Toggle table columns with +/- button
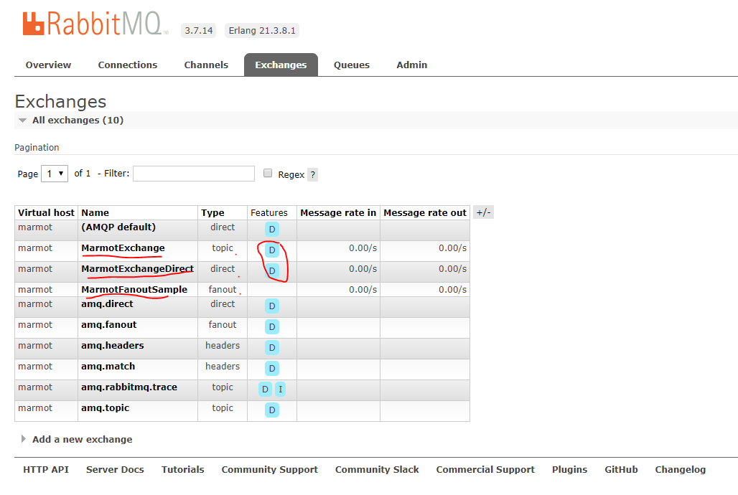 click(x=483, y=212)
